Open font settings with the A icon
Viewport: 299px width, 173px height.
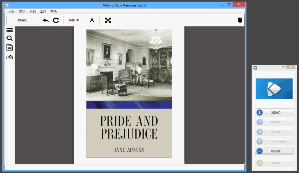point(92,20)
